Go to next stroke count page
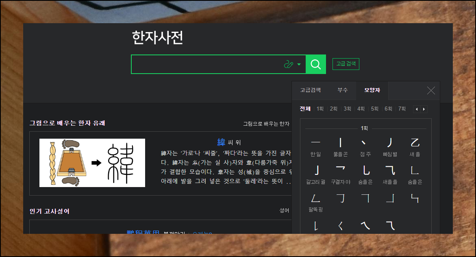Screen dimensions: 476x257 (x=424, y=109)
